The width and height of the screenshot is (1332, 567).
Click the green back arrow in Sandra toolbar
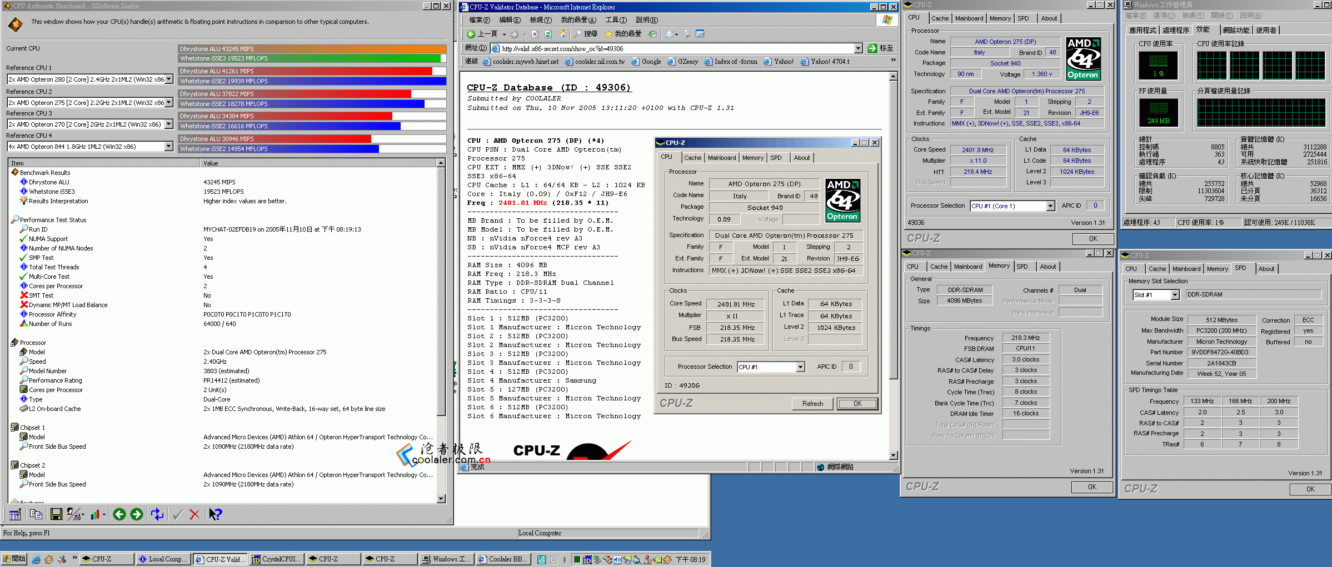119,514
